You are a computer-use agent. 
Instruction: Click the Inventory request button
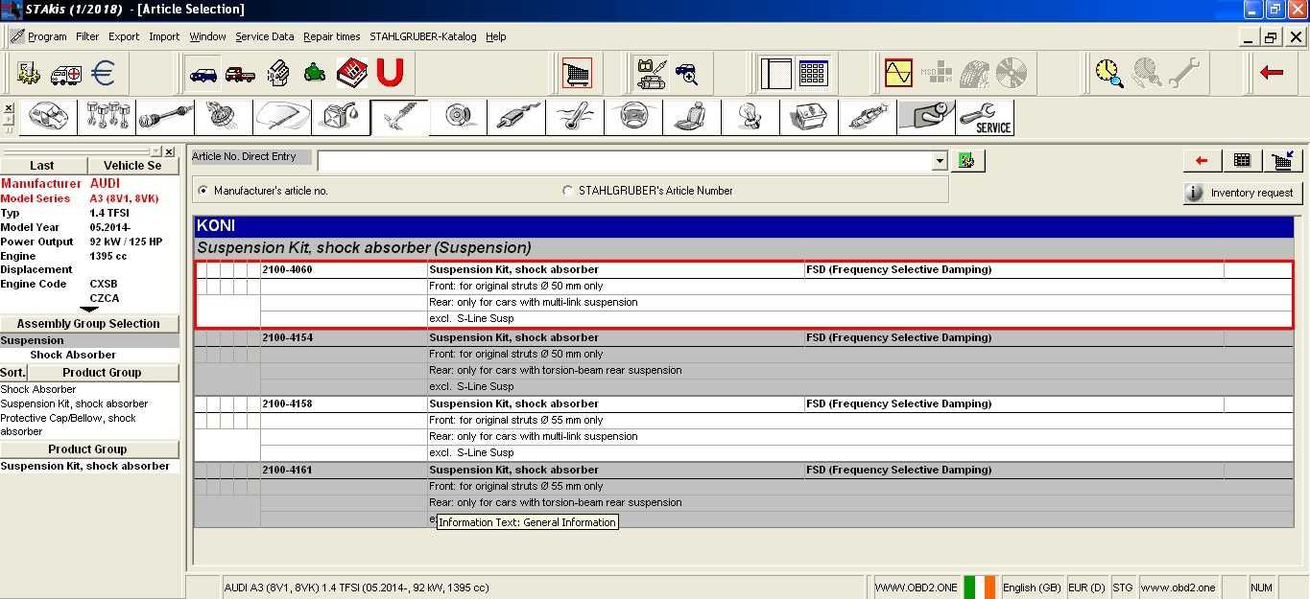[x=1243, y=193]
